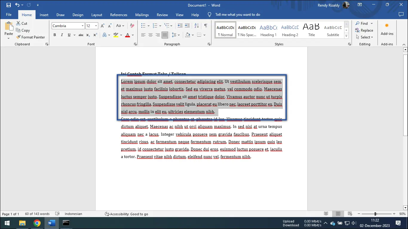Select the Format Painter tool

tap(31, 37)
